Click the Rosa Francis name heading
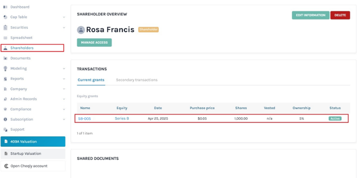The image size is (357, 178). pos(110,30)
